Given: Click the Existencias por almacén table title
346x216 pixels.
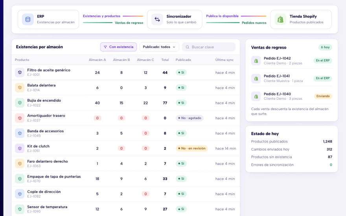Looking at the screenshot, I should [39, 47].
